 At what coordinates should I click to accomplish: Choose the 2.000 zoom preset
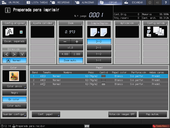click(77, 54)
